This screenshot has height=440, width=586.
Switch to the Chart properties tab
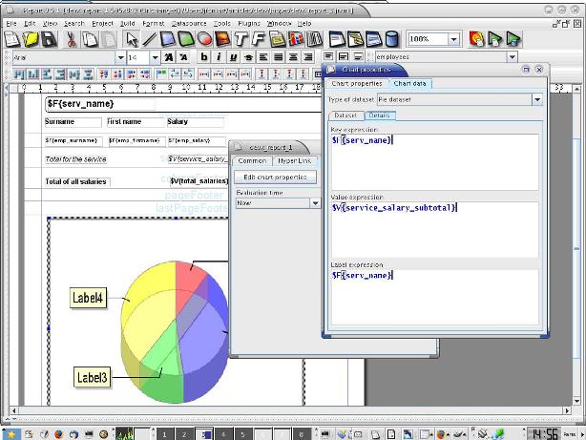click(355, 84)
